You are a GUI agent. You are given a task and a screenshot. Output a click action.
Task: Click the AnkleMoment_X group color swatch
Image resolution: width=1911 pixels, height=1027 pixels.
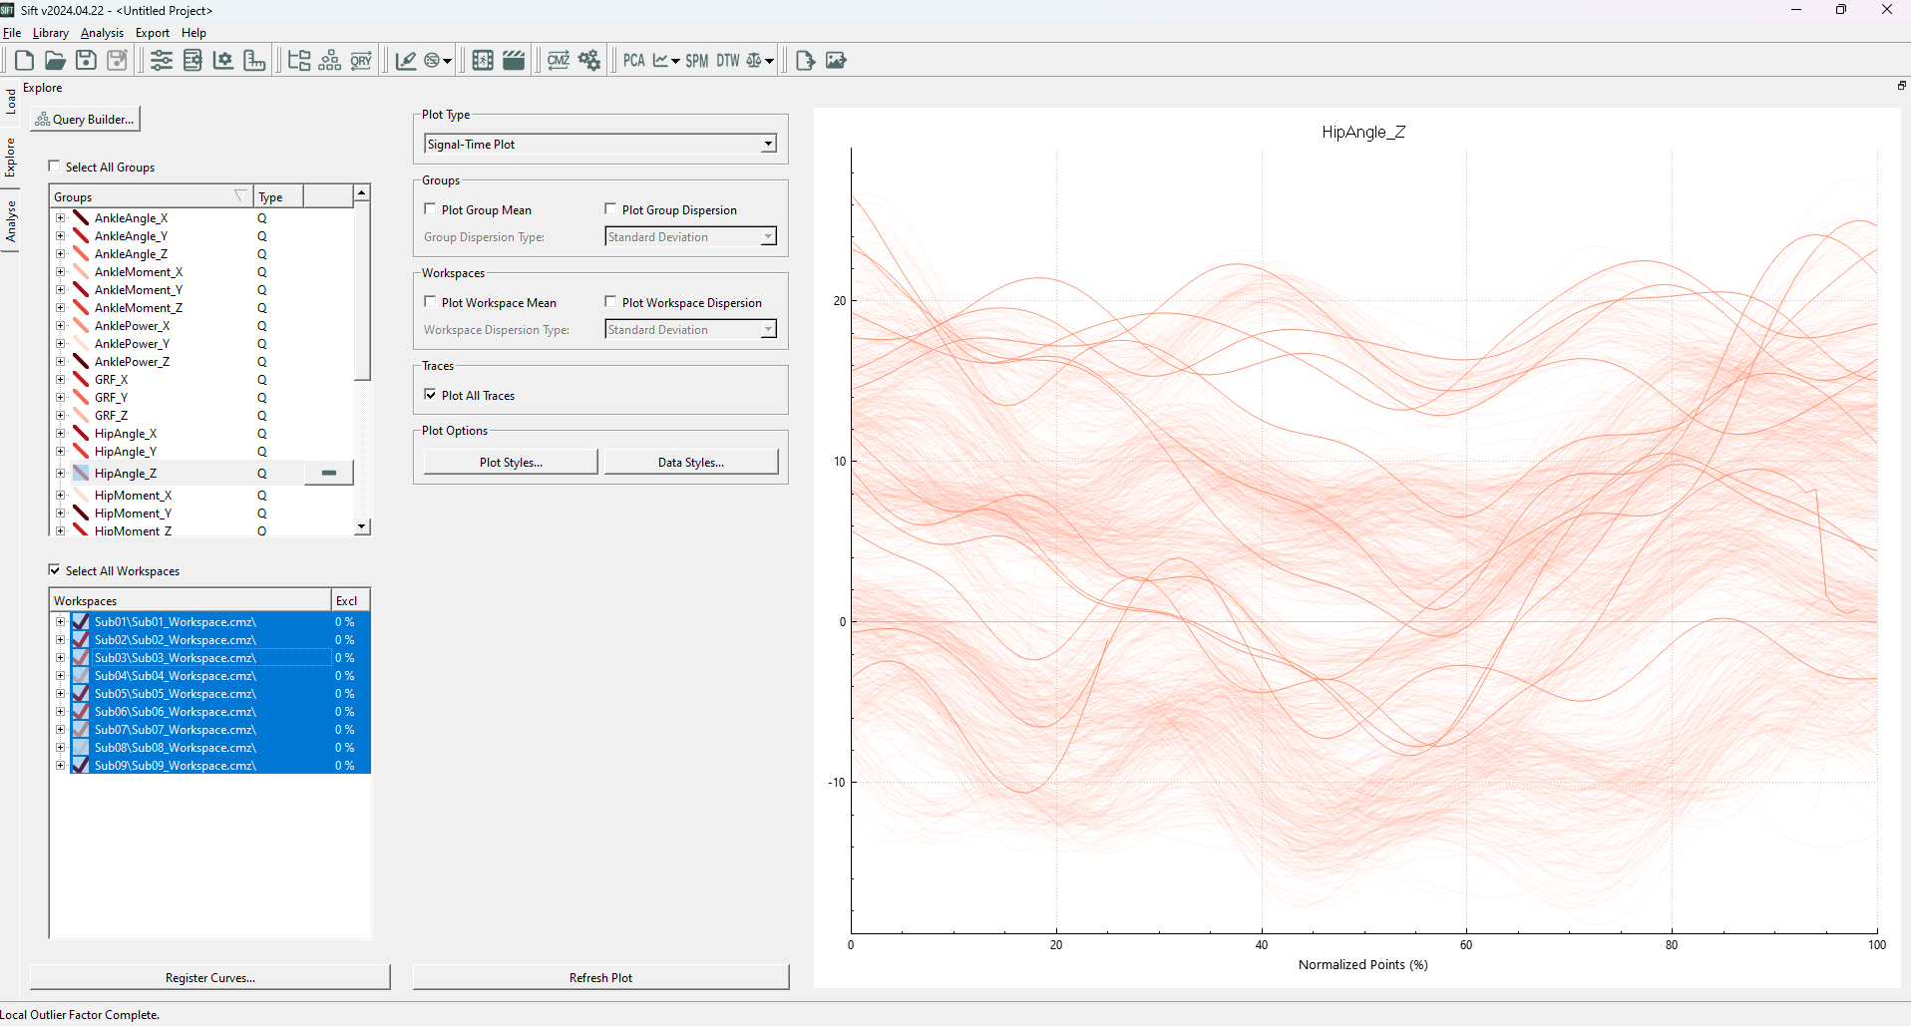click(81, 272)
